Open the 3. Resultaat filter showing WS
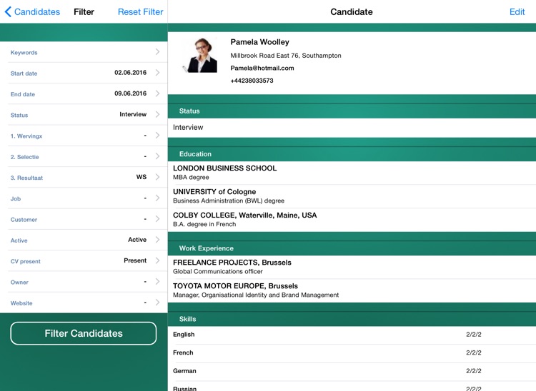536x391 pixels. (x=84, y=177)
